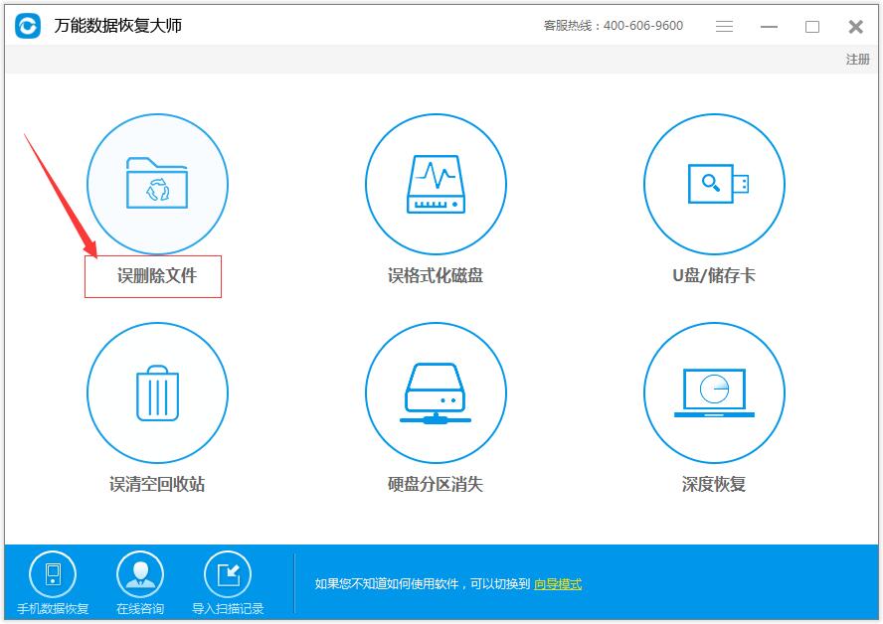The width and height of the screenshot is (883, 624).
Task: Click the recycle bin trash icon
Action: [x=157, y=392]
